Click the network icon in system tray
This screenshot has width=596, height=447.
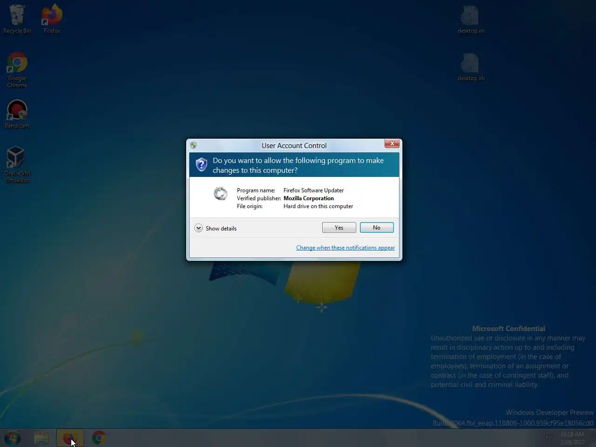click(549, 438)
